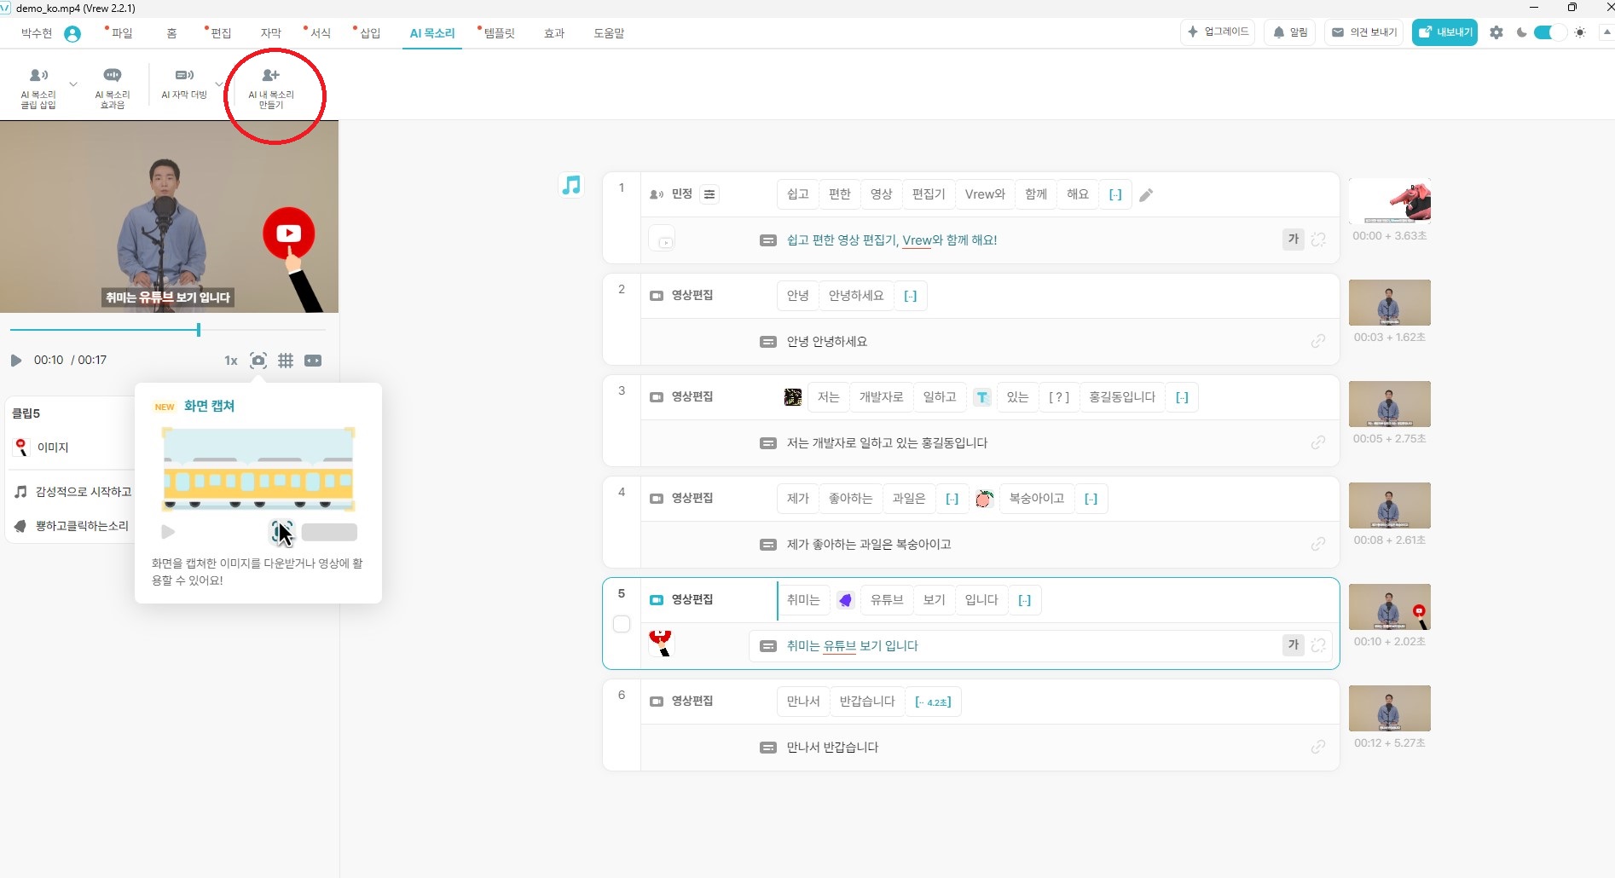Click the purple sticker icon in clip 5
This screenshot has height=878, width=1615.
click(845, 600)
